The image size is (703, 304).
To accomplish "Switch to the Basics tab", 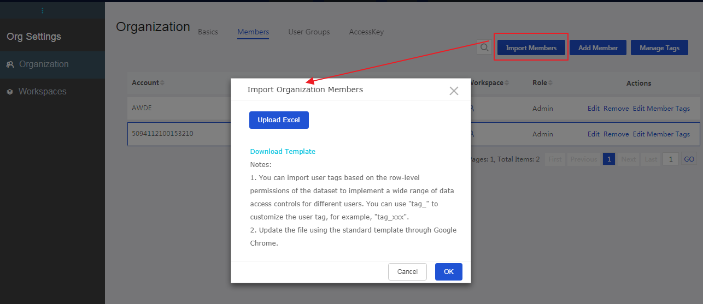I will point(208,32).
